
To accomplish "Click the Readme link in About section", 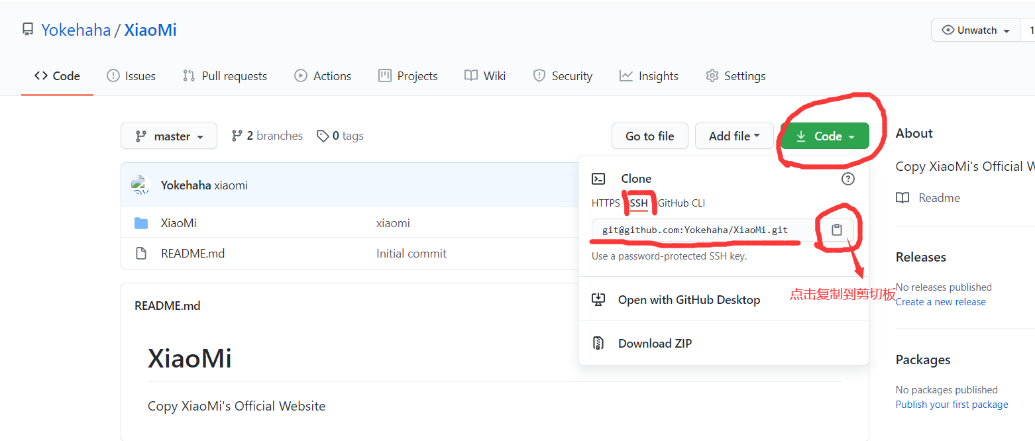I will pos(939,198).
